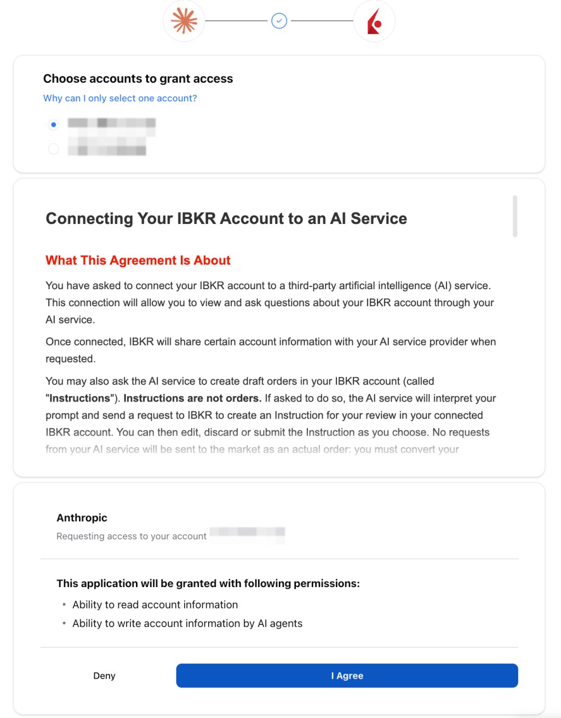Open 'Why can I only select one account?' link

(120, 98)
